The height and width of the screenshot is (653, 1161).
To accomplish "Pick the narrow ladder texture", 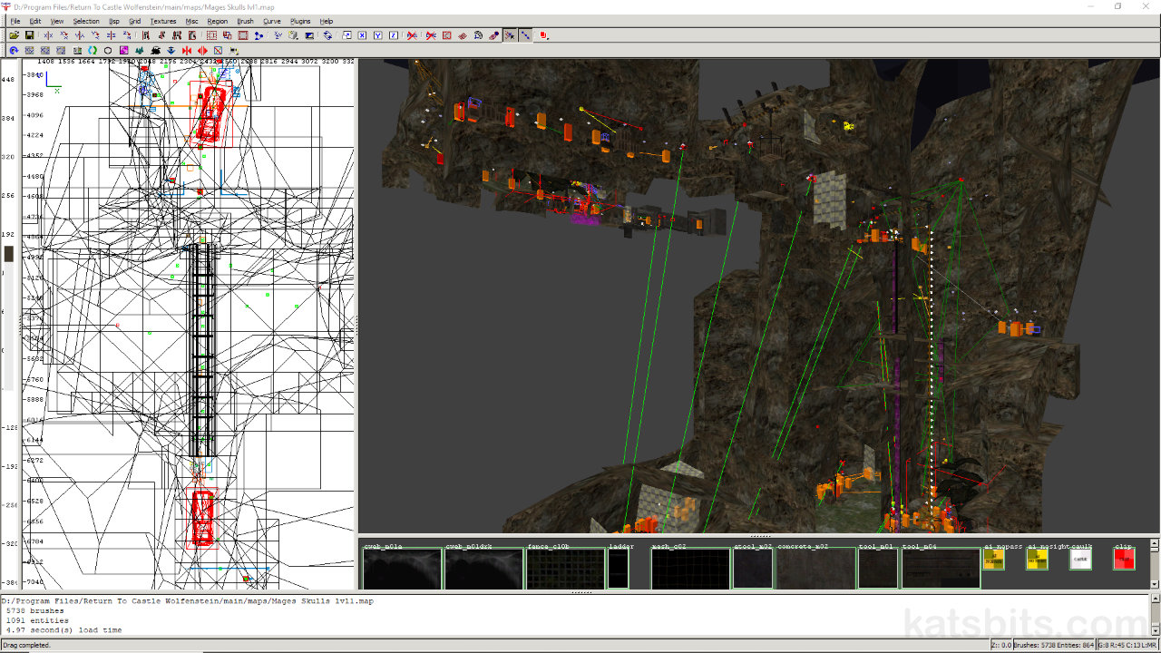I will (618, 569).
